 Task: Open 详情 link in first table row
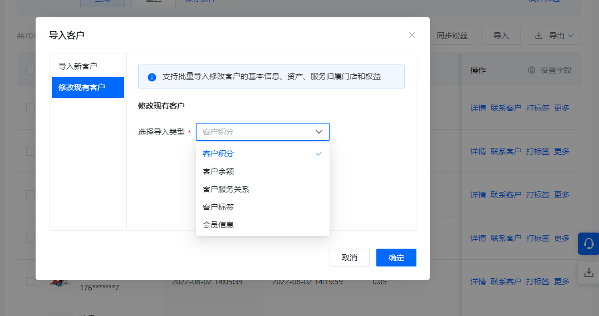pyautogui.click(x=478, y=108)
